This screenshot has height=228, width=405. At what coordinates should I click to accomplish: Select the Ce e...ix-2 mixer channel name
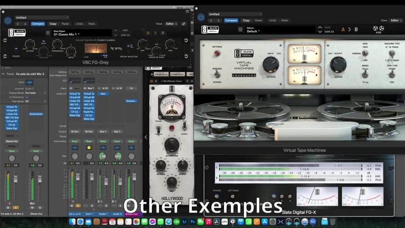click(75, 214)
